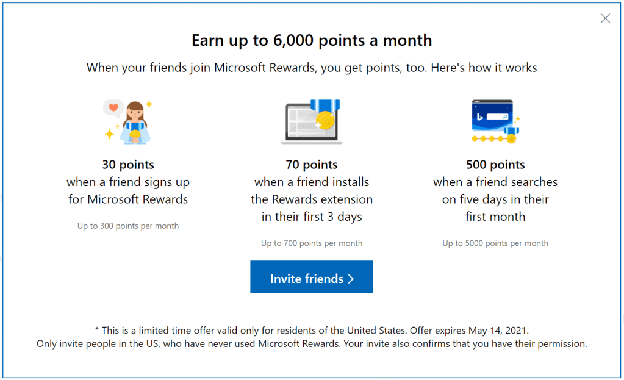Screen dimensions: 624x380
Task: Click the heart speech bubble icon
Action: tap(113, 107)
